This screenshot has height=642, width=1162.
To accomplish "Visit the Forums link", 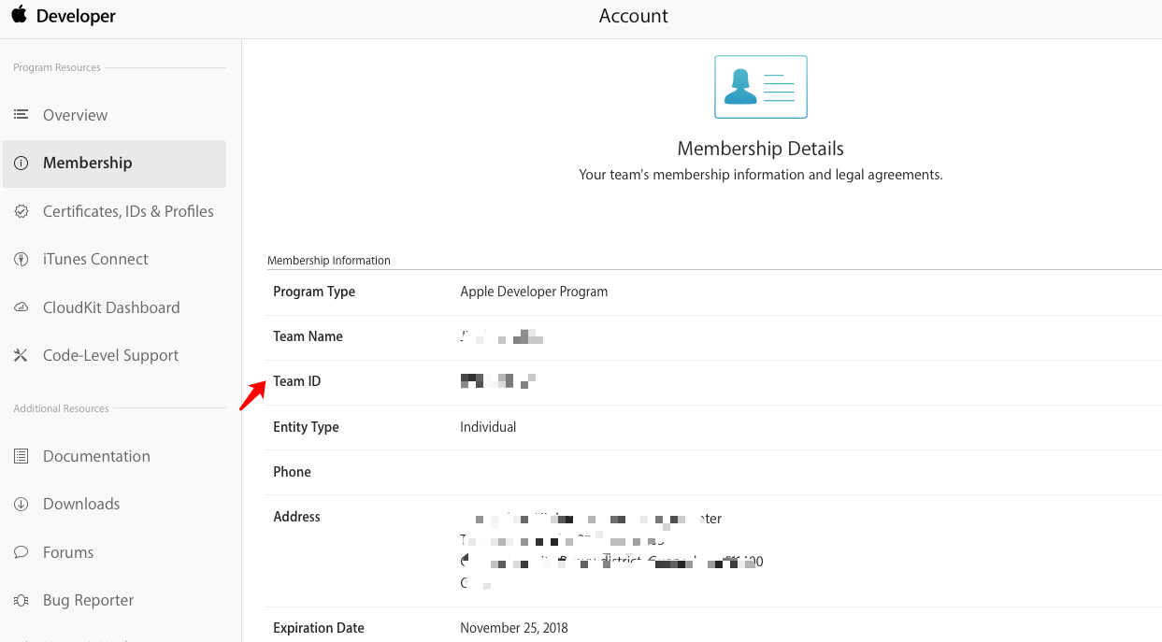I will 68,552.
